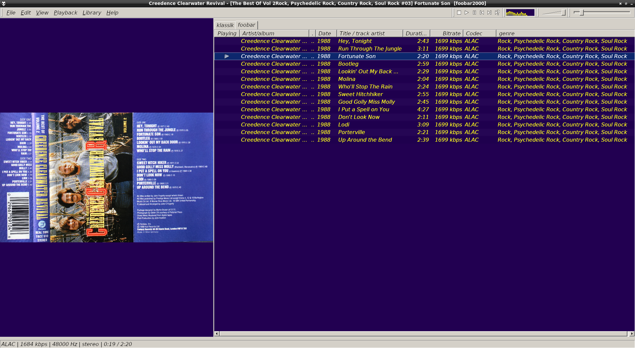
Task: Click the status bar playback info
Action: tap(66, 344)
